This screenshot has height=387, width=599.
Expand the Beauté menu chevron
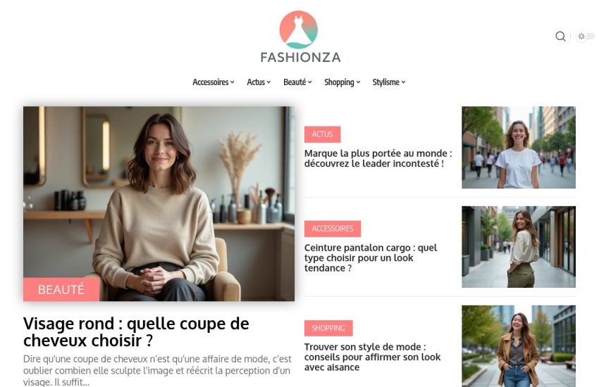[x=310, y=82]
